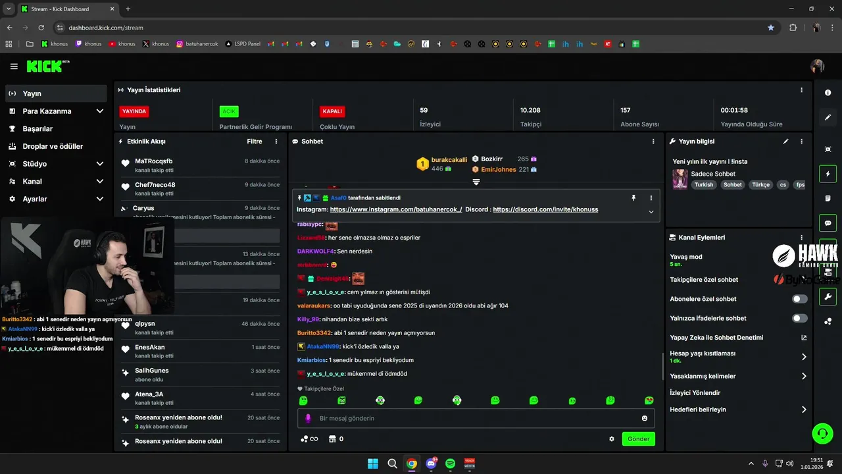Open the khonus Twitch bookmark
This screenshot has height=474, width=842.
(87, 44)
